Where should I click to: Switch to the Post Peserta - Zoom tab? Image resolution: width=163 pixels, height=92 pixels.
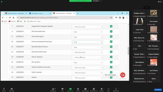40,13
